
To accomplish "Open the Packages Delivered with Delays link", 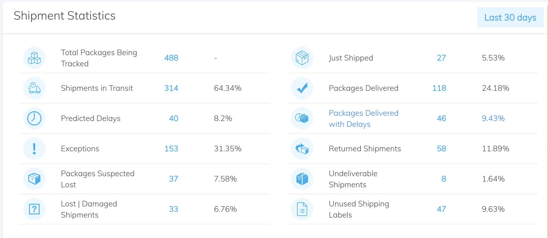I will 363,118.
